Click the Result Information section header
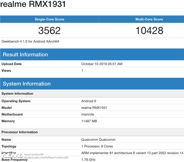Image resolution: width=184 pixels, height=162 pixels. click(25, 55)
